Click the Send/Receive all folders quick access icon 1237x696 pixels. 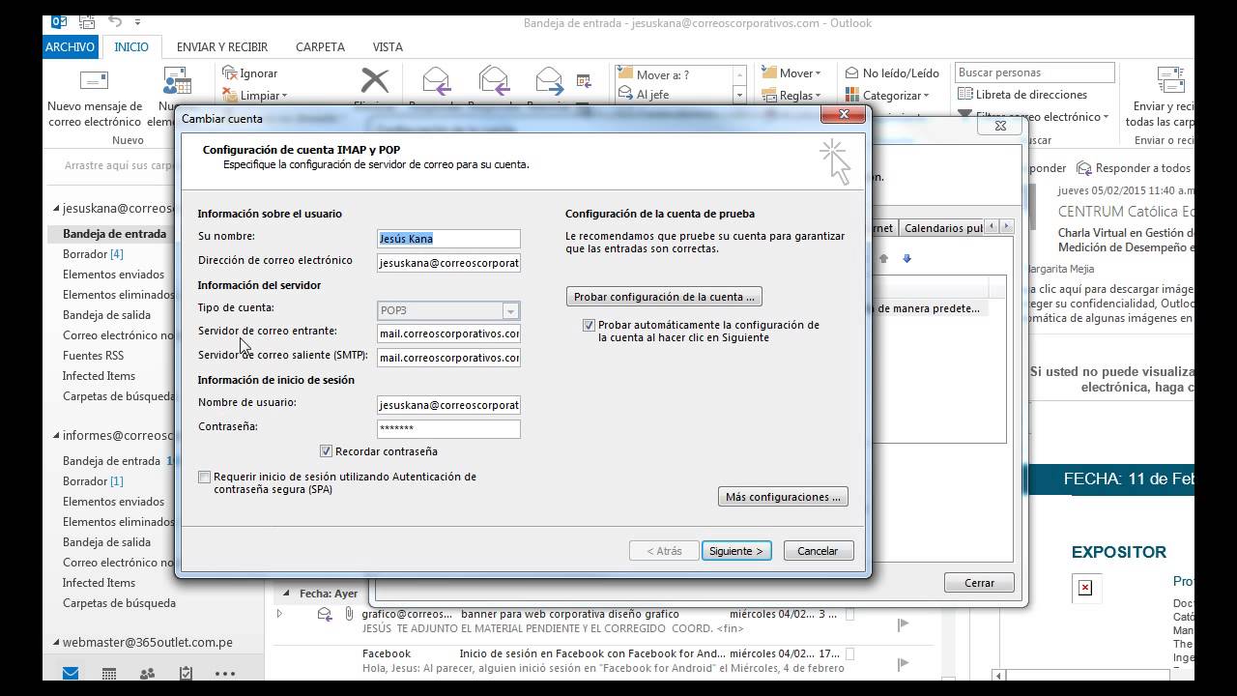(x=89, y=21)
